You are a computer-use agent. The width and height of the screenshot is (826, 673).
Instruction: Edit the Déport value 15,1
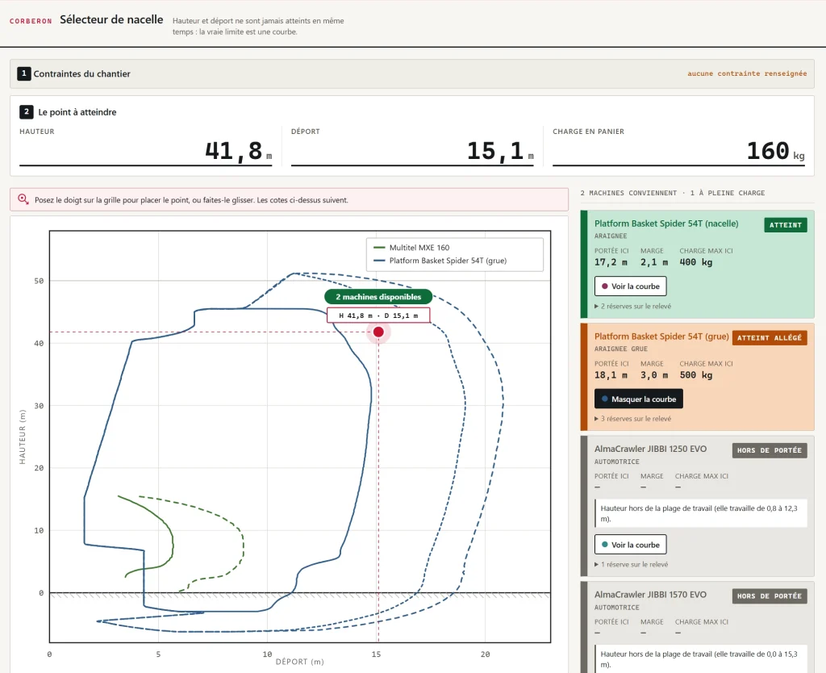(x=412, y=151)
